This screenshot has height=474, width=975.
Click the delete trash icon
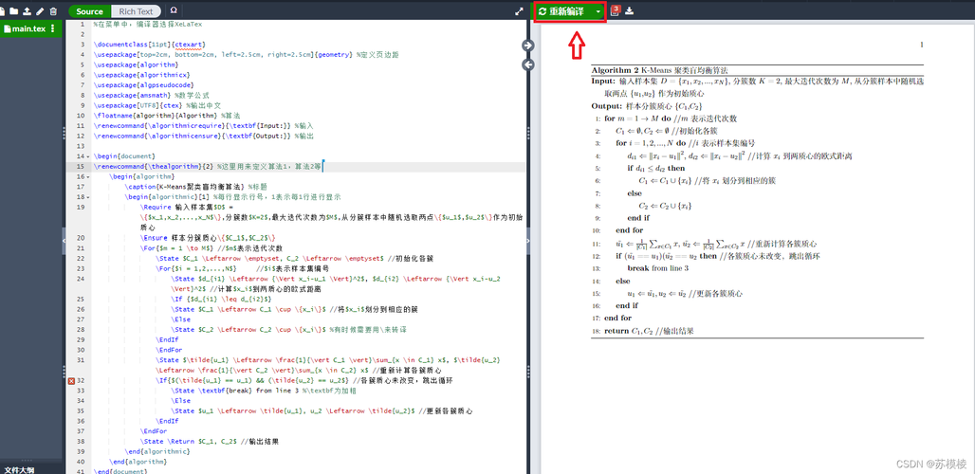51,11
